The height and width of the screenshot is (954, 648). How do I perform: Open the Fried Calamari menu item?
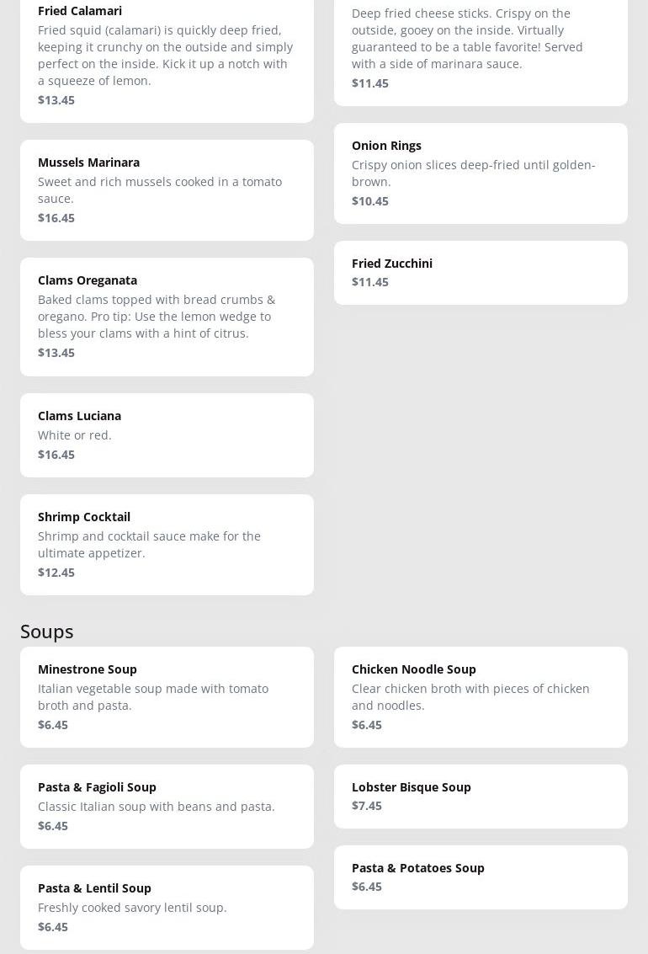[80, 11]
